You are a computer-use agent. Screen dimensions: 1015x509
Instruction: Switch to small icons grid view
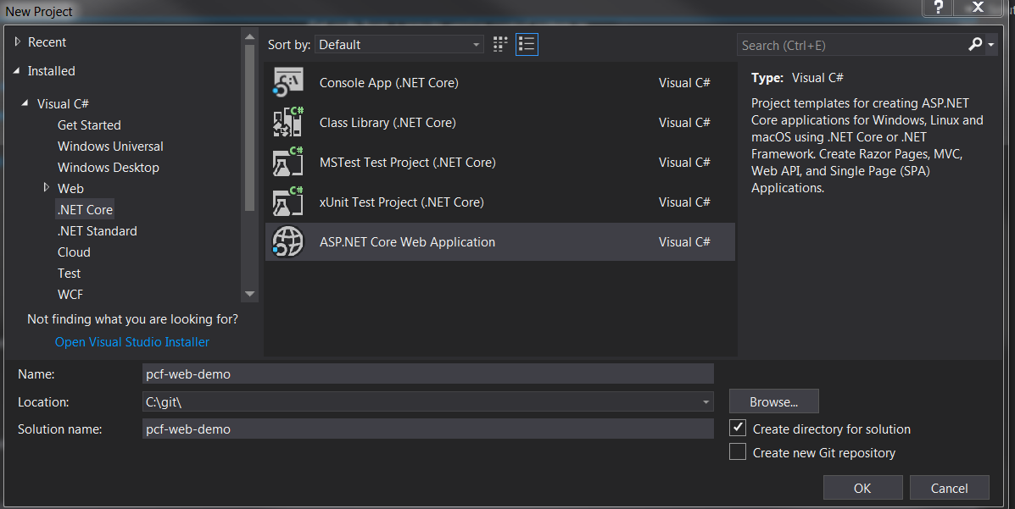(x=500, y=45)
